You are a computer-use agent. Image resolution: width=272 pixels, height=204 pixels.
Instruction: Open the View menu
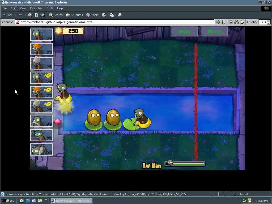pyautogui.click(x=23, y=8)
